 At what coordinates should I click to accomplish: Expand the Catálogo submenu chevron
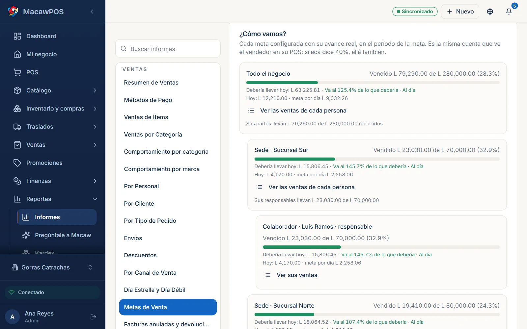[x=95, y=90]
